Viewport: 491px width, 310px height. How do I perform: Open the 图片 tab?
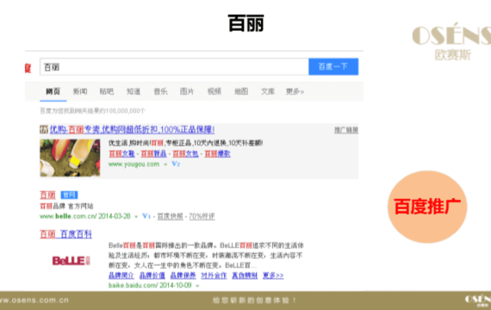point(187,91)
